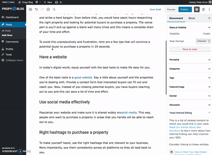Open more tools vertical ellipsis menu

tap(209, 10)
